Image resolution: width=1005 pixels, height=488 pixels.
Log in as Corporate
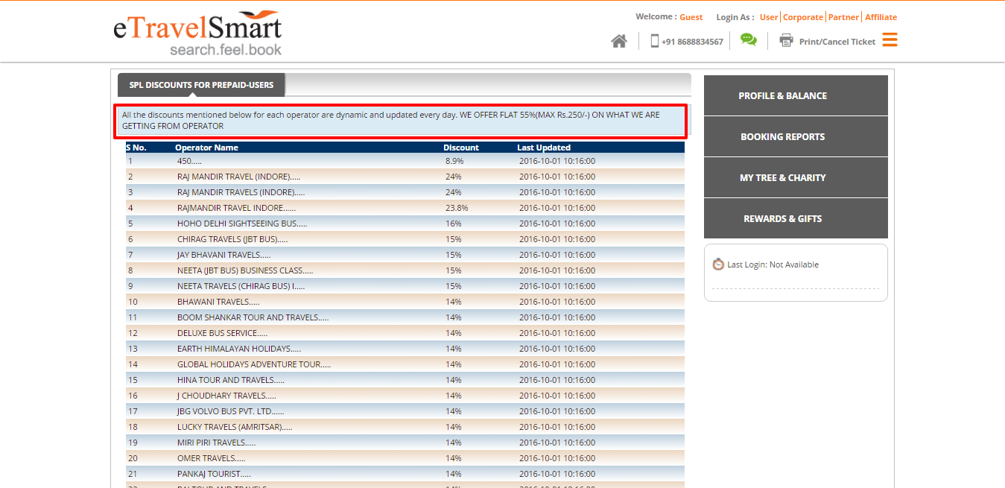pyautogui.click(x=803, y=17)
